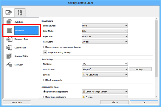Select Send to an application radio button

coord(44,97)
